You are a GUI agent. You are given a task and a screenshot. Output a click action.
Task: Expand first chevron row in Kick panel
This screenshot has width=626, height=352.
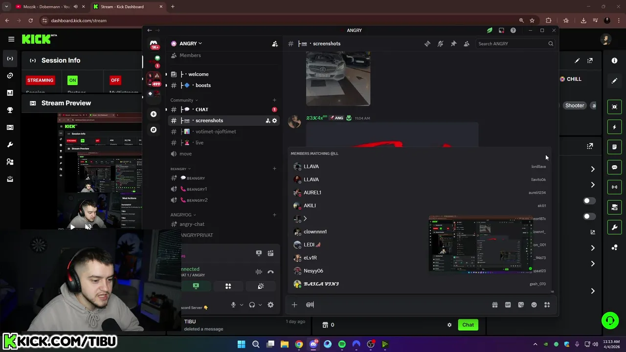tap(593, 169)
